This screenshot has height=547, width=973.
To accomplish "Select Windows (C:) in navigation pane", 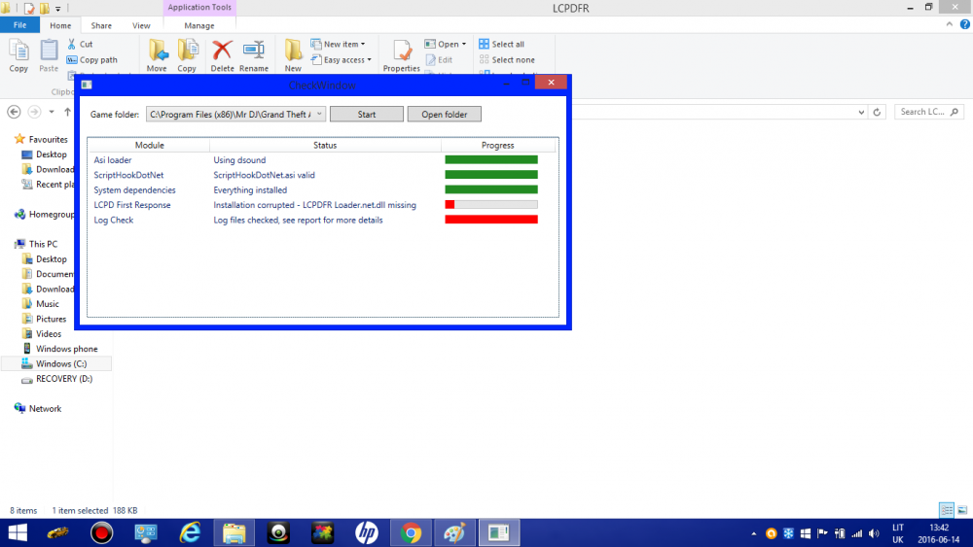I will click(55, 363).
